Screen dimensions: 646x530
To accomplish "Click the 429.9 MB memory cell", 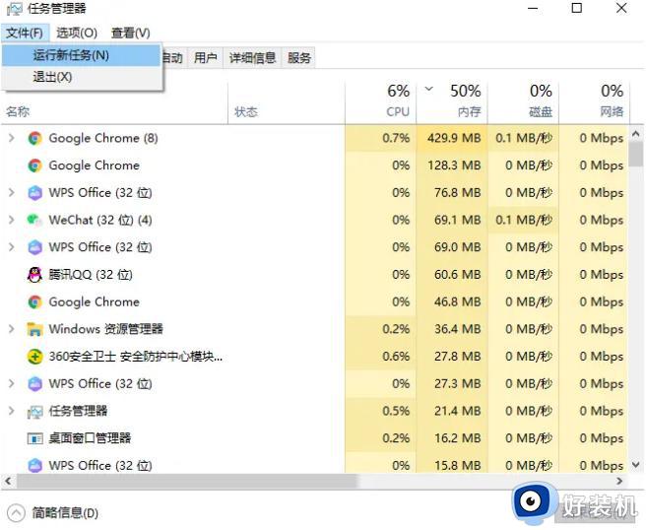I will (x=452, y=138).
